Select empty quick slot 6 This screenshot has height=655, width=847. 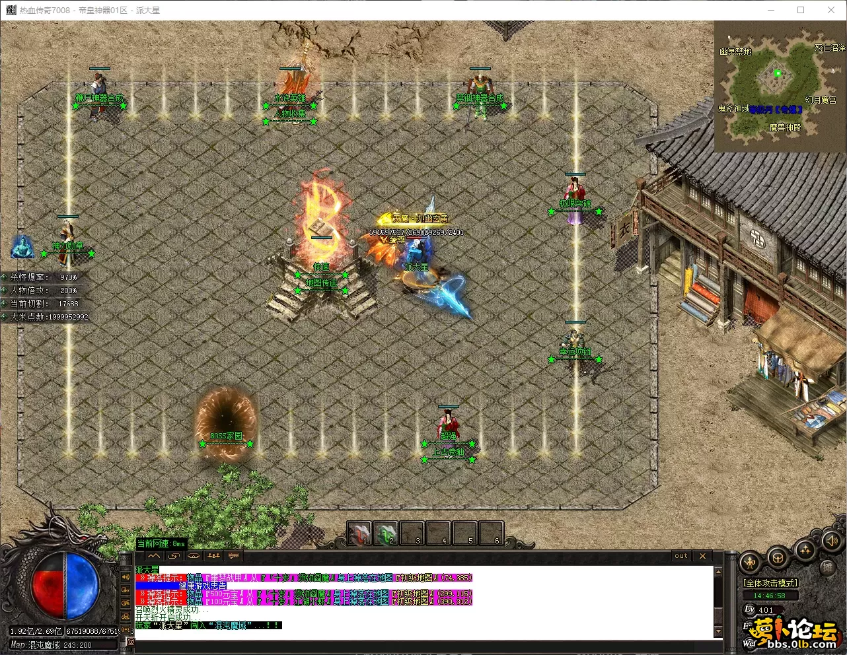492,533
